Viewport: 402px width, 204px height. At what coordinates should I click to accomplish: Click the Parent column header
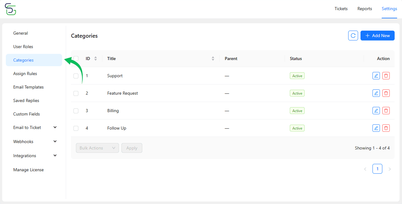point(231,59)
